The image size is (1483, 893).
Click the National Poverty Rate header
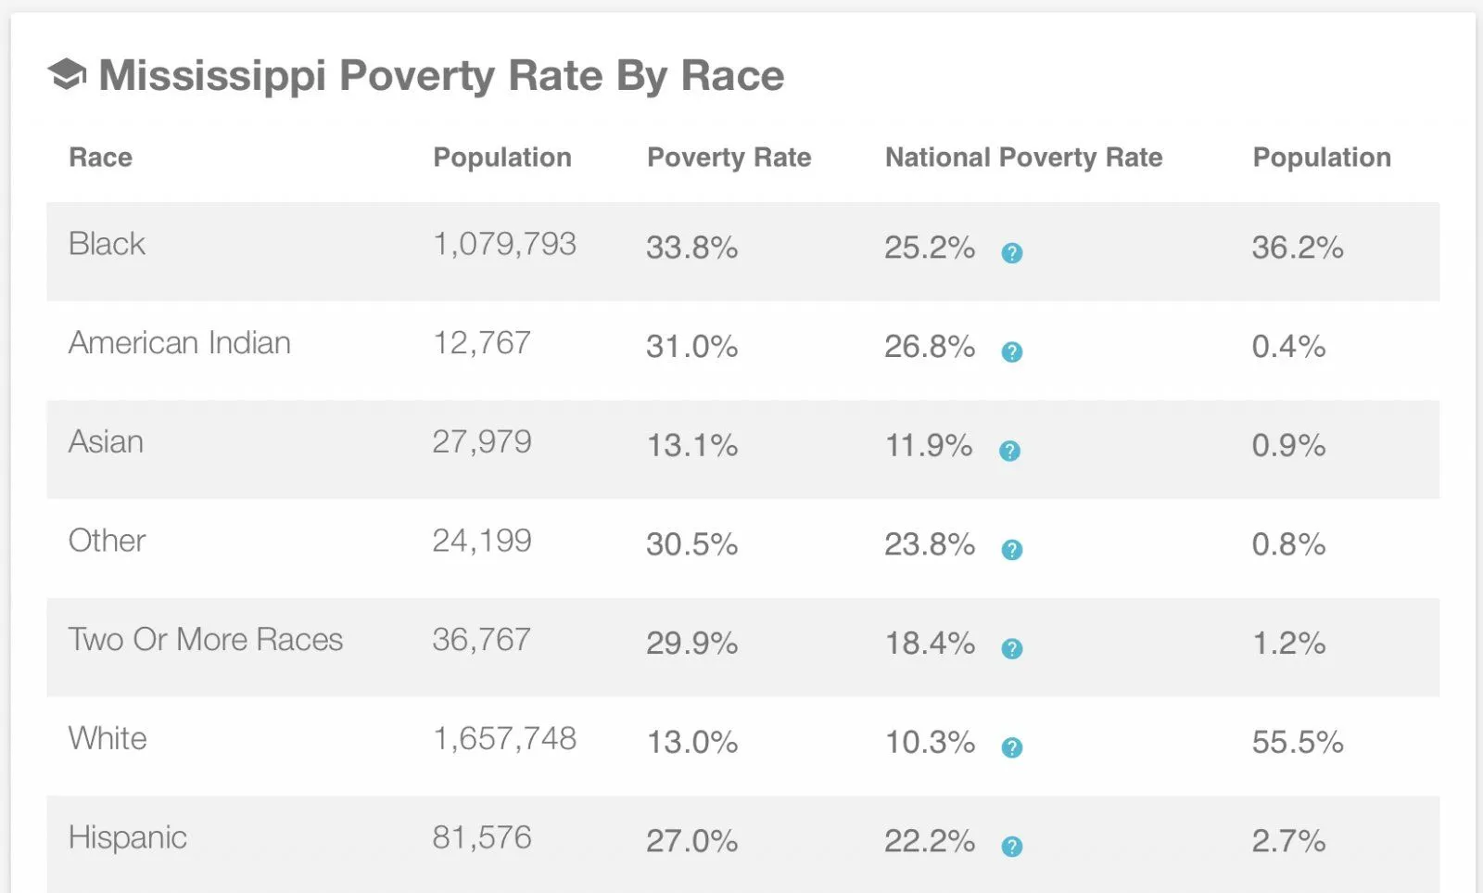click(1023, 158)
